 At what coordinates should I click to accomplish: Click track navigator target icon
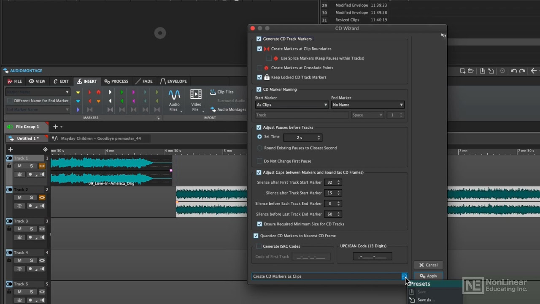(45, 149)
